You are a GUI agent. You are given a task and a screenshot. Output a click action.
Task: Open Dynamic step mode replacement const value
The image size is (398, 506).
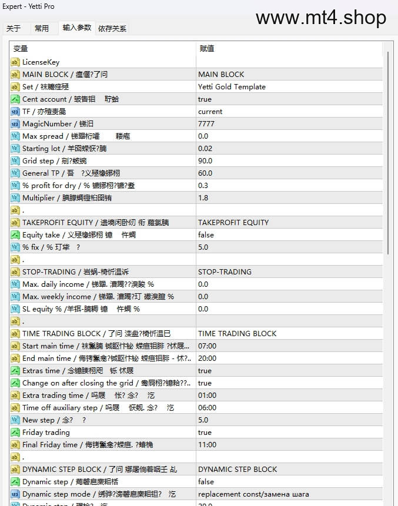[289, 494]
